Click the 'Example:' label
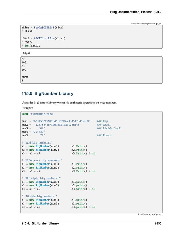183x237 pixels. pos(27,108)
